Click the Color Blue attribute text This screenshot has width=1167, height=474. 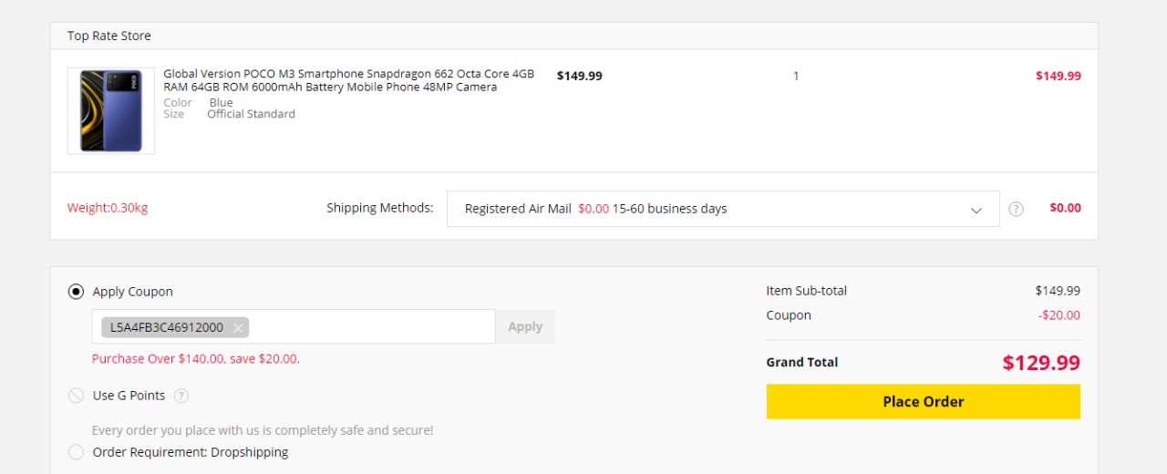tap(199, 103)
